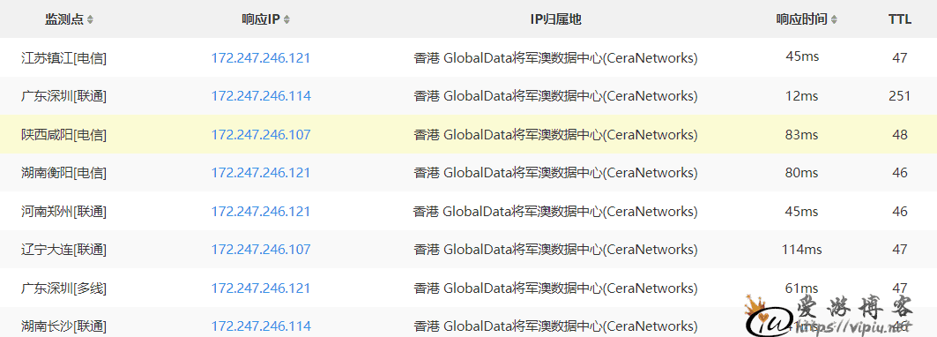Click the 80ms response time value
Image resolution: width=937 pixels, height=337 pixels.
[x=802, y=173]
